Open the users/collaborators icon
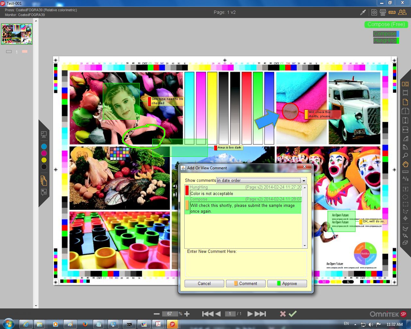 (x=402, y=12)
